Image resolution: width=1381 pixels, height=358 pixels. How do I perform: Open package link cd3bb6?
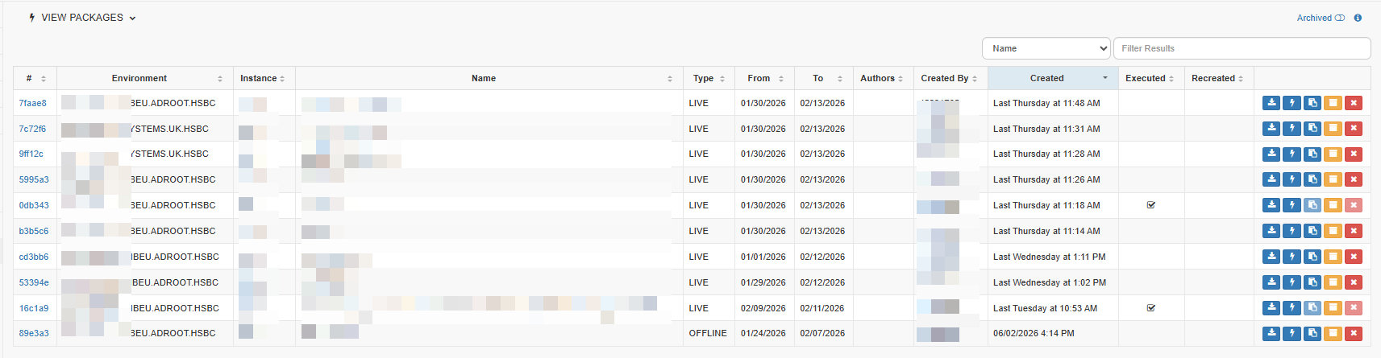(x=34, y=257)
